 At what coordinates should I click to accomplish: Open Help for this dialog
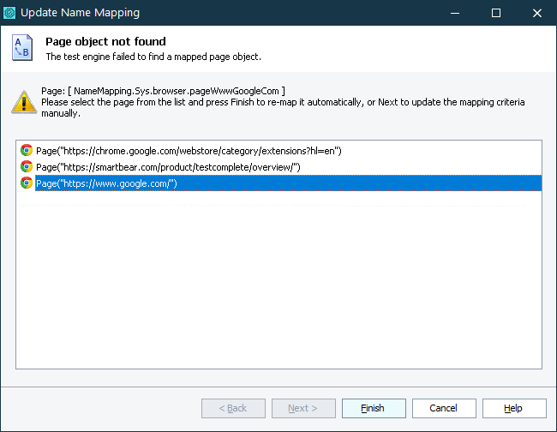(x=513, y=408)
